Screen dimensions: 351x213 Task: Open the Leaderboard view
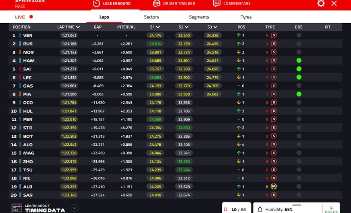click(111, 4)
